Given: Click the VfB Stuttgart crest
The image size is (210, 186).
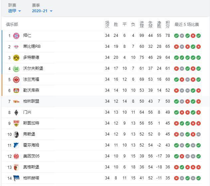Looking at the screenshot, I should 16,123.
